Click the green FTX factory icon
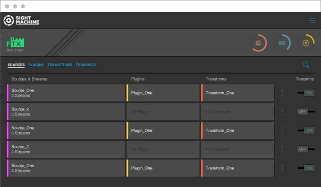 15,42
